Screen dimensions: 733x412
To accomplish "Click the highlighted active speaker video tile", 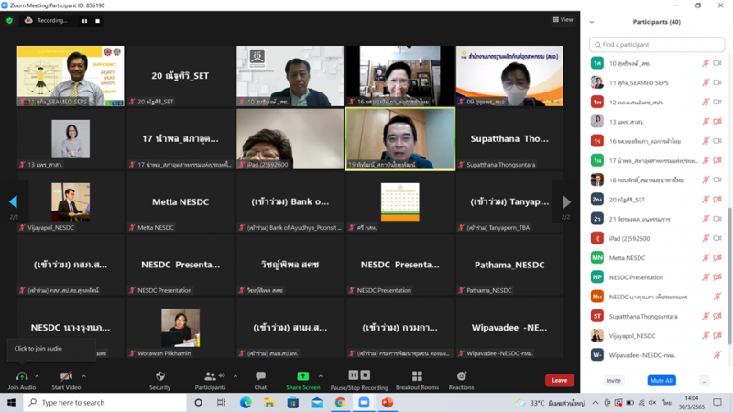I will point(400,139).
